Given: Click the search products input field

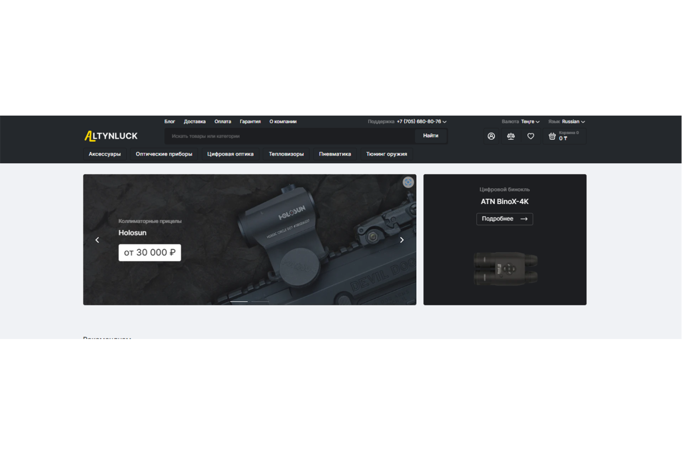Looking at the screenshot, I should click(290, 136).
